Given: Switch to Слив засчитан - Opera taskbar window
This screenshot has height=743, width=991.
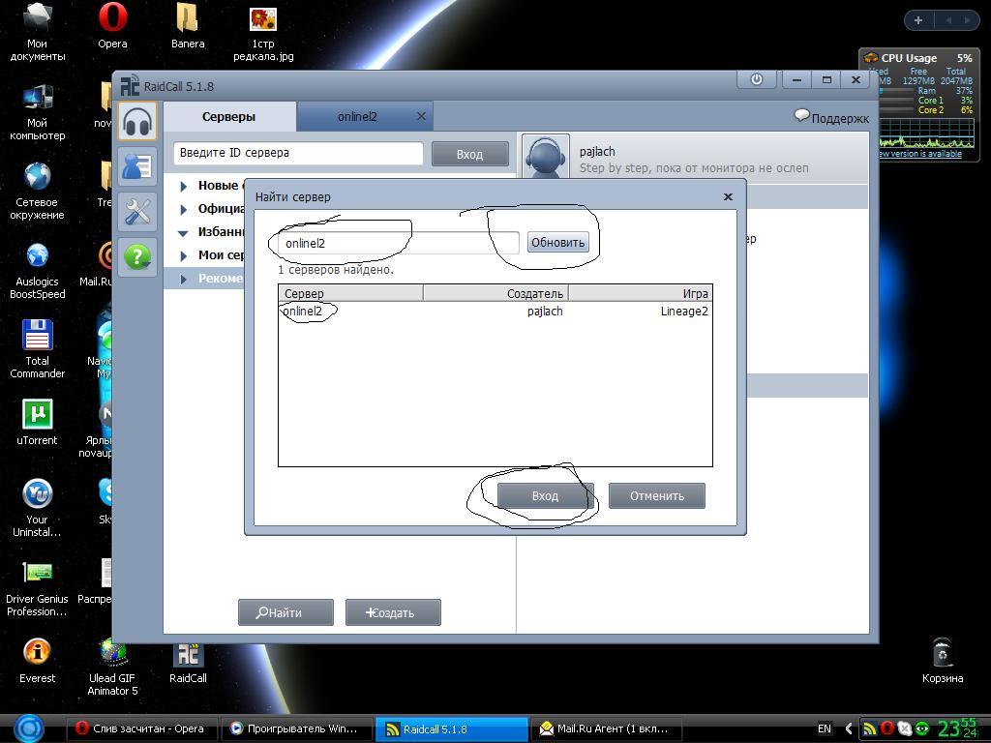Looking at the screenshot, I should point(142,729).
